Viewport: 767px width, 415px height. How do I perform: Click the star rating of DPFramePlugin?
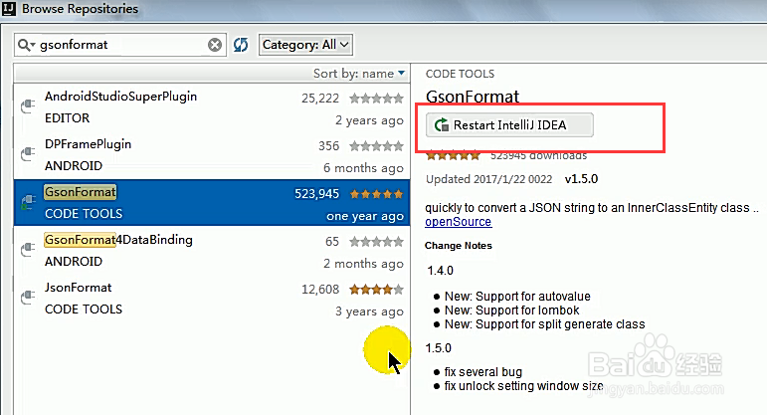coord(376,146)
